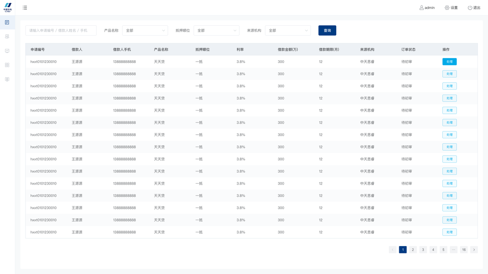The image size is (488, 274).
Task: Click 退出 to log out
Action: (x=474, y=7)
